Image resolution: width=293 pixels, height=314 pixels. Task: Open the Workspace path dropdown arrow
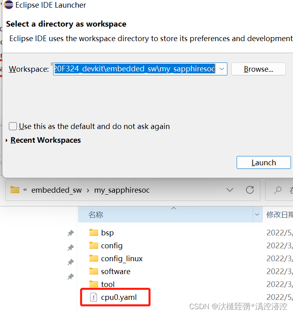click(x=222, y=69)
